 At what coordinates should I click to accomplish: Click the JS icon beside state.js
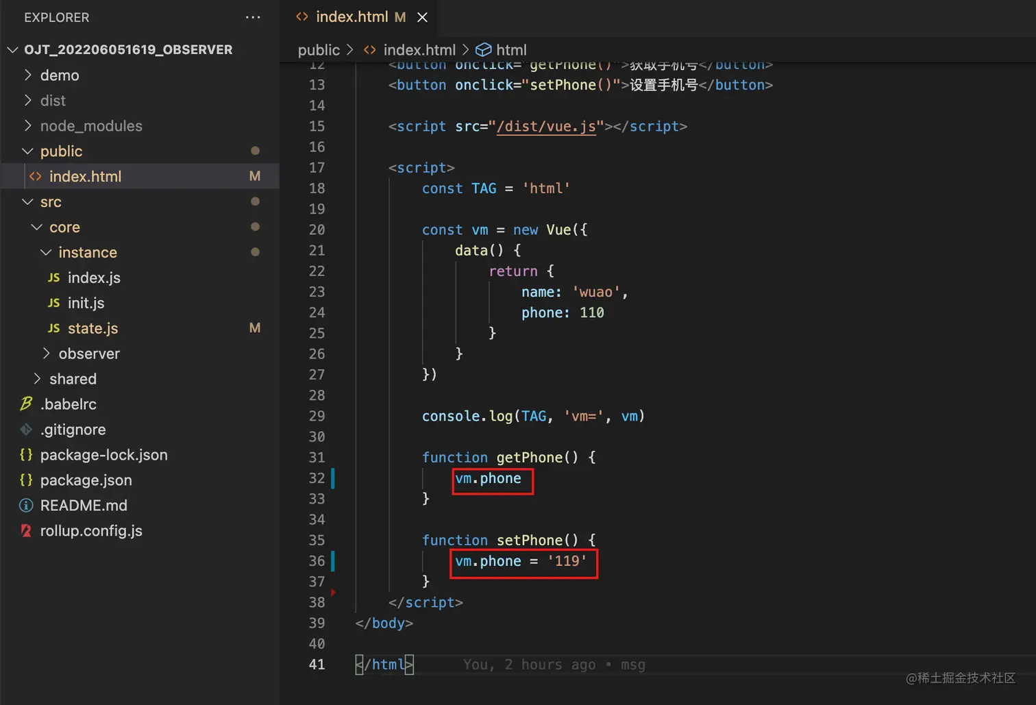[x=53, y=328]
